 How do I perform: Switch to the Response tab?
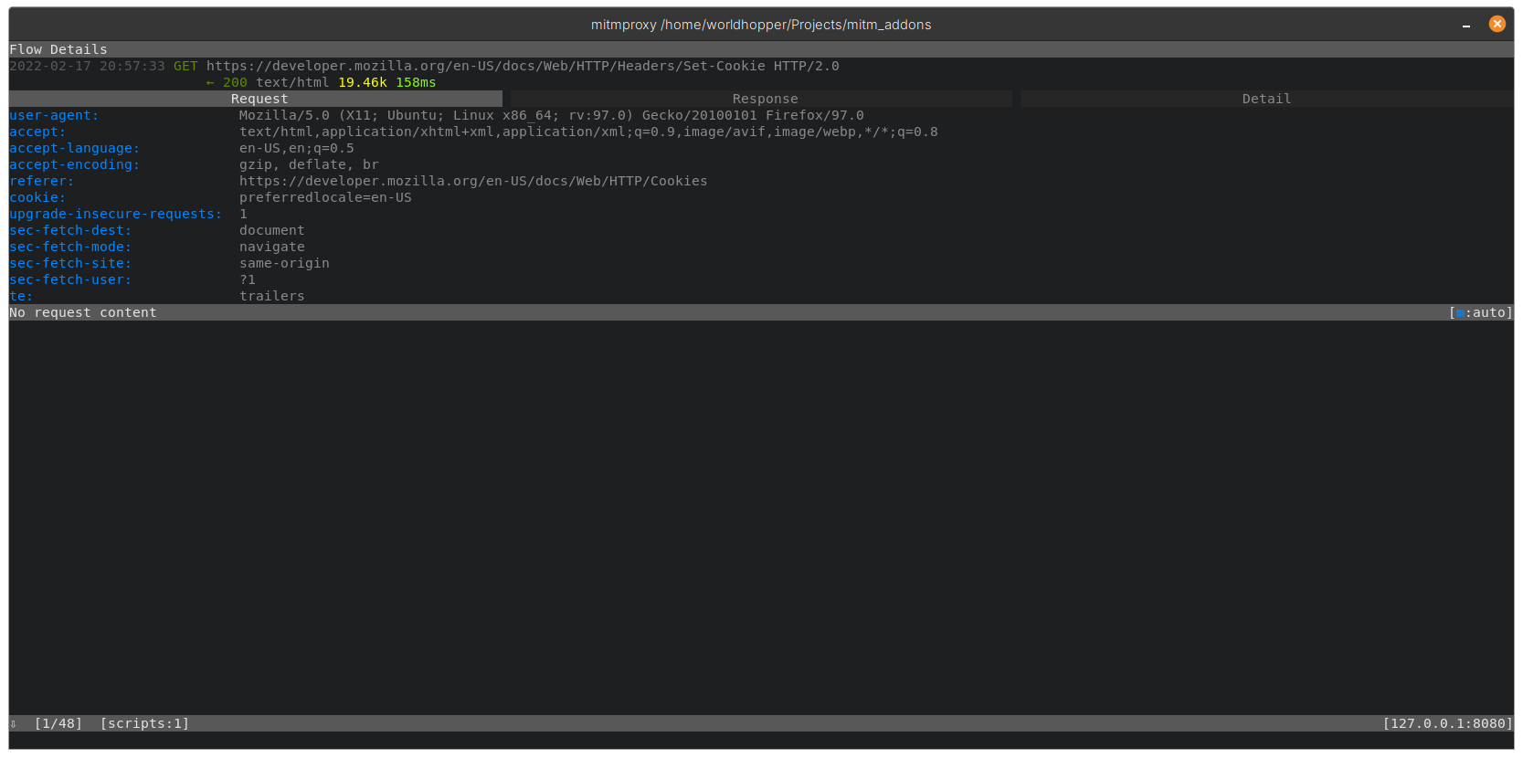(765, 99)
